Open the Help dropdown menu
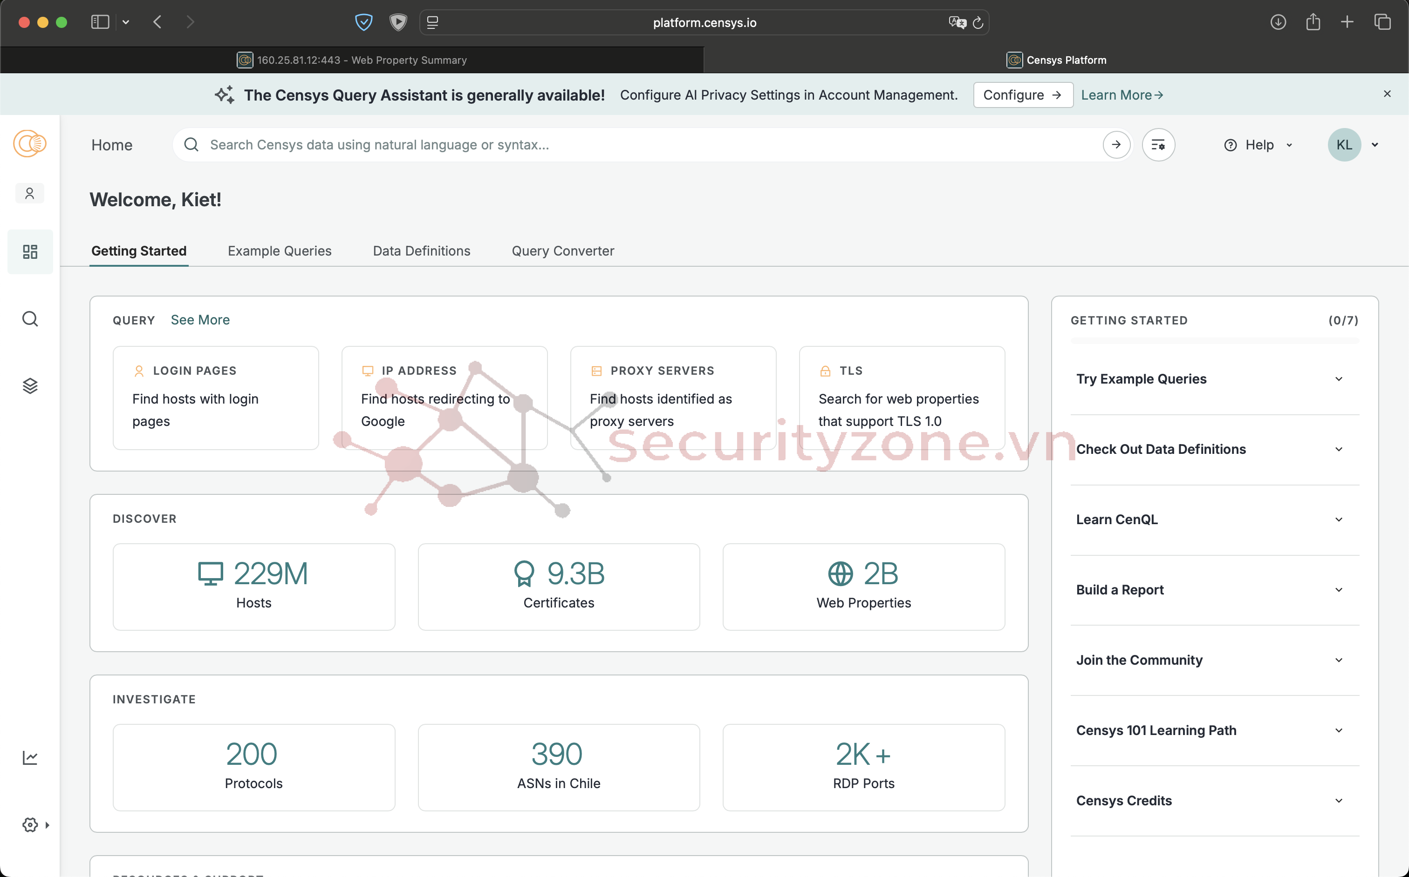 [x=1258, y=144]
